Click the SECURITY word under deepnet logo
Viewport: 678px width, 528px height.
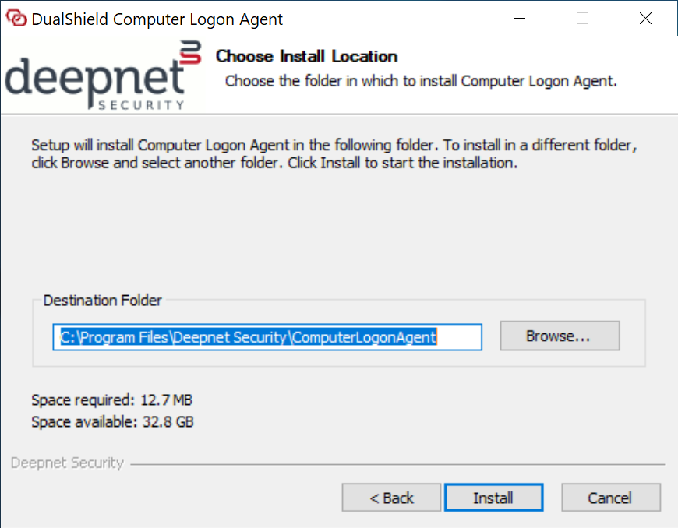[142, 104]
